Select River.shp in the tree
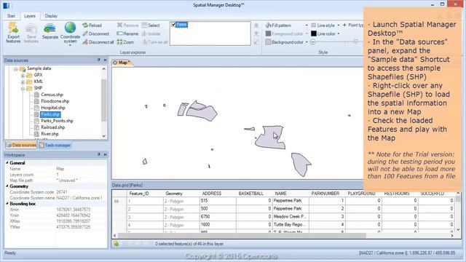This screenshot has width=466, height=262. (50, 134)
